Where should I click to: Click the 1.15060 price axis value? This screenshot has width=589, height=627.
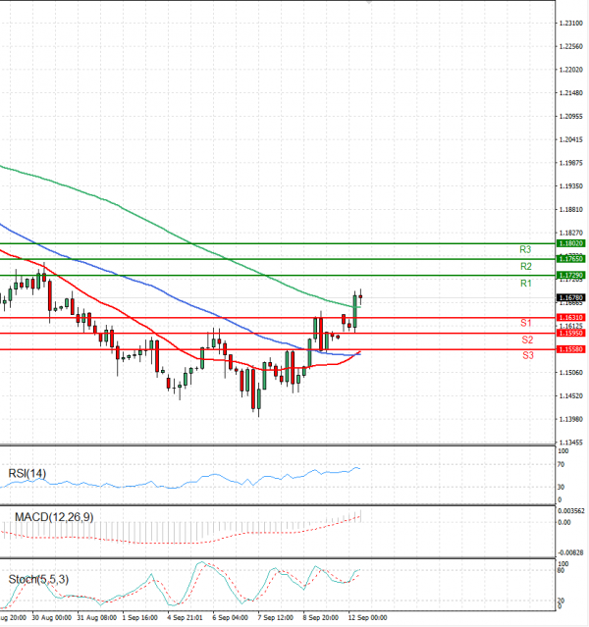(x=571, y=373)
